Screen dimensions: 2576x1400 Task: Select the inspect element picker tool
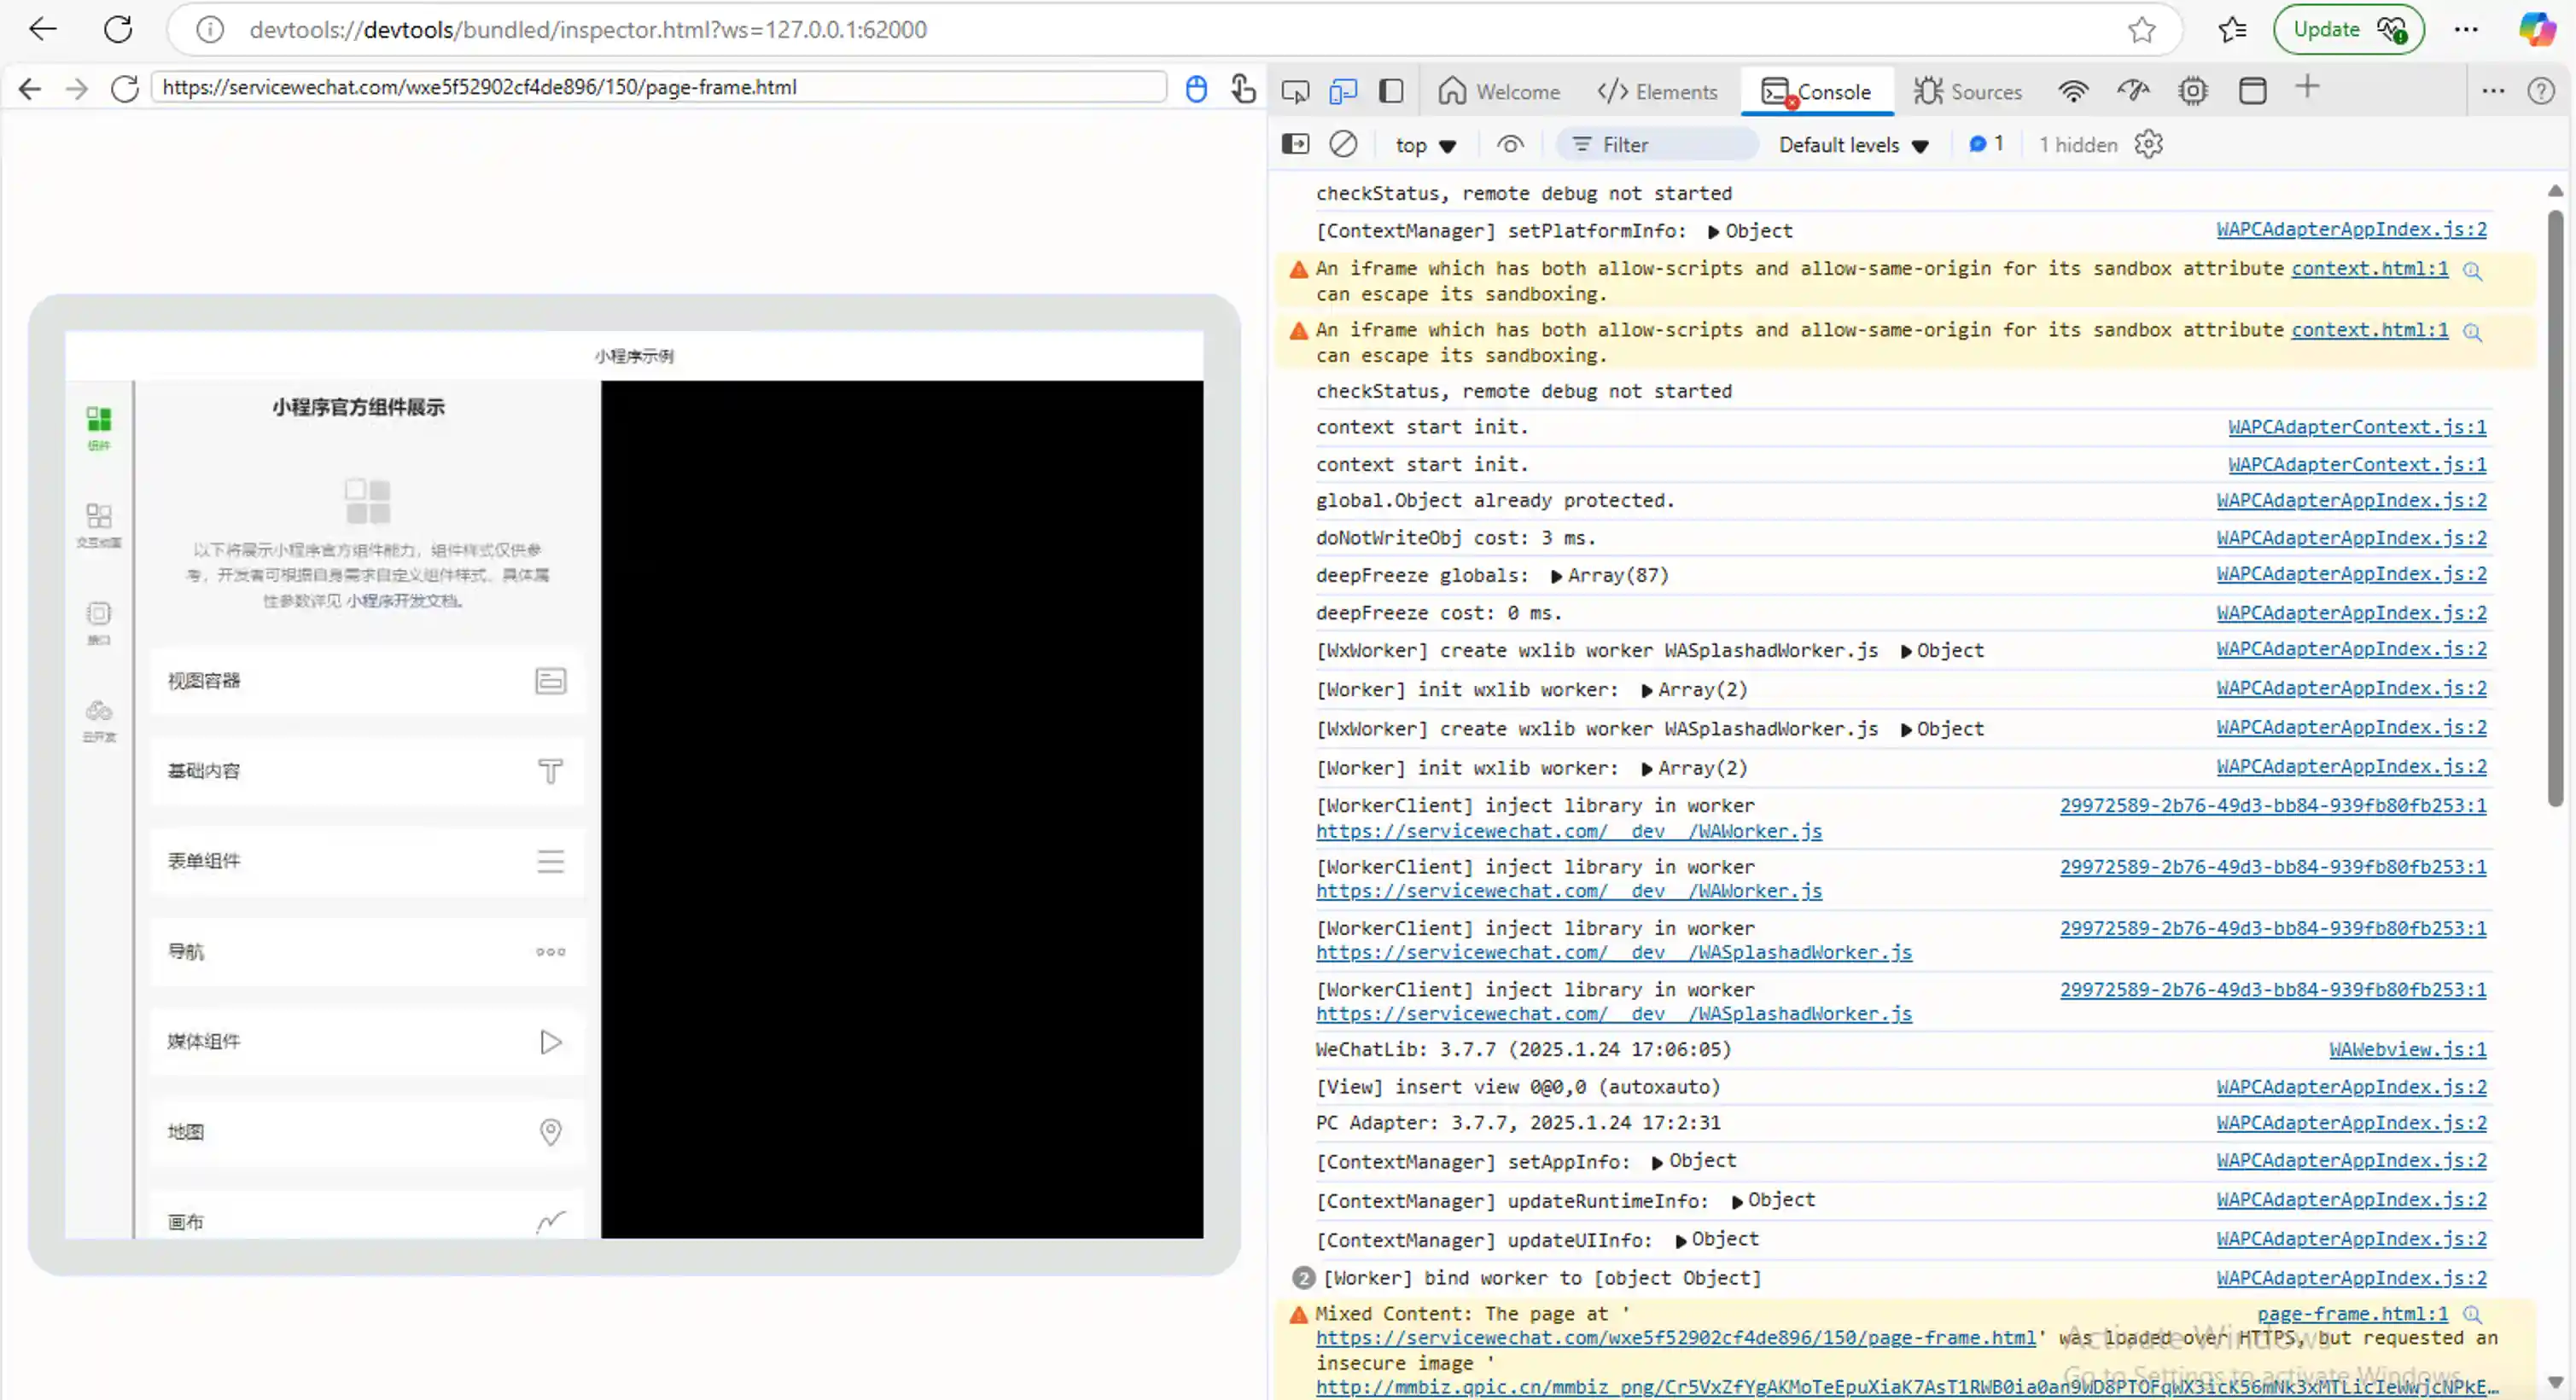pos(1295,91)
